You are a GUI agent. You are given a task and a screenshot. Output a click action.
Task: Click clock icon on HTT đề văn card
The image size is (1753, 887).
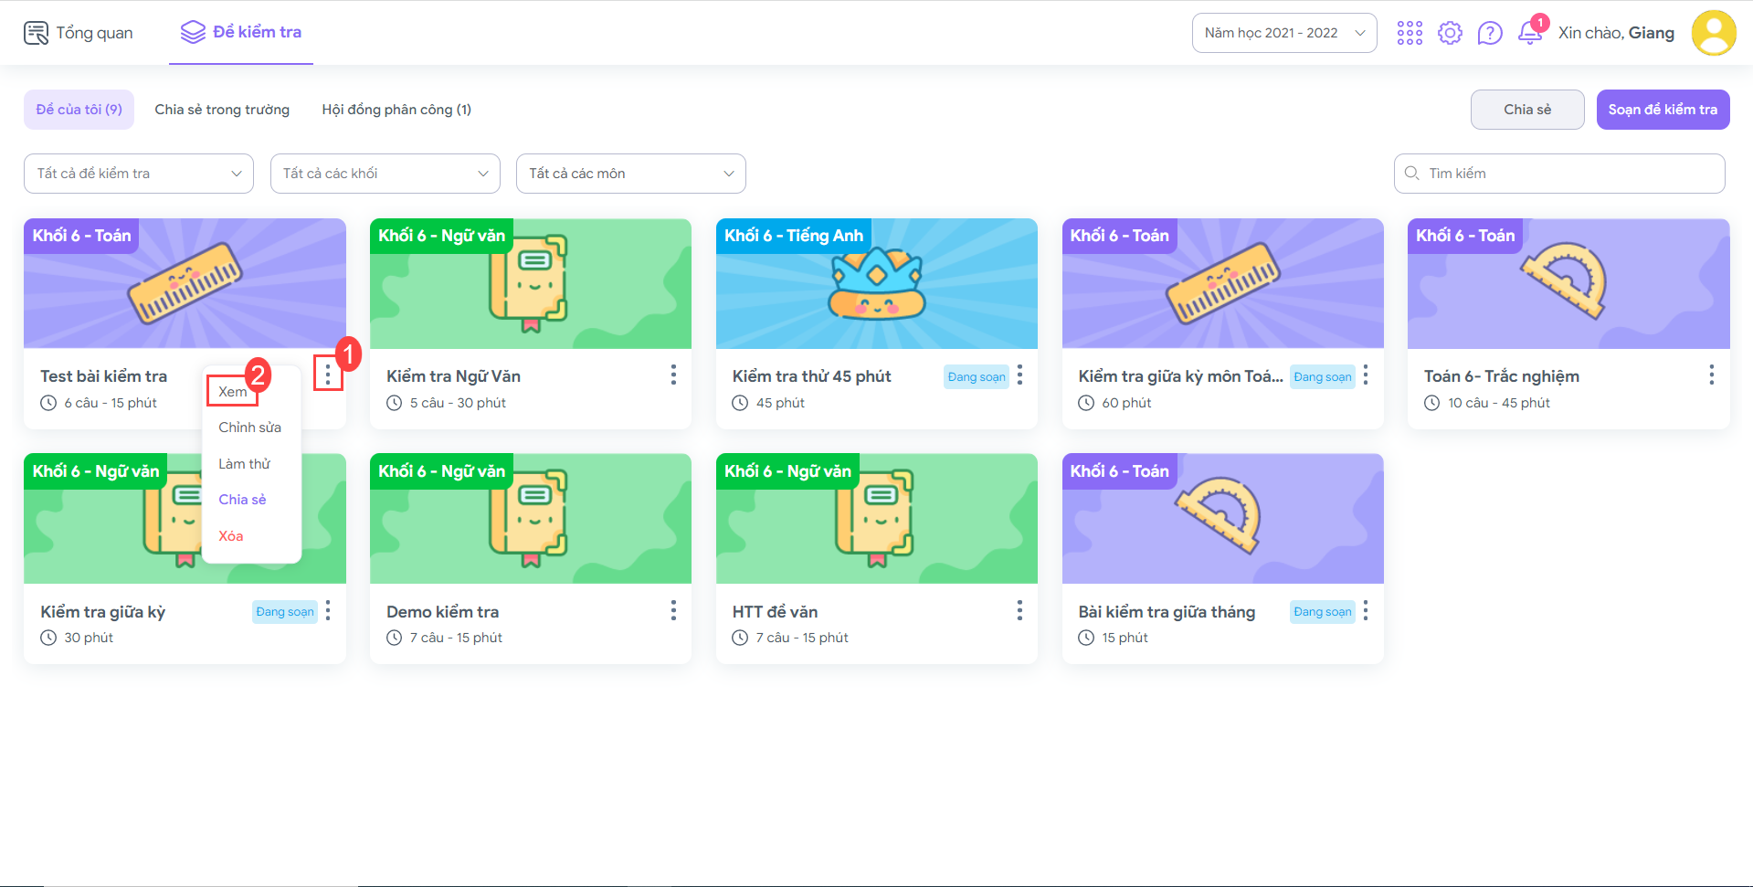point(740,638)
